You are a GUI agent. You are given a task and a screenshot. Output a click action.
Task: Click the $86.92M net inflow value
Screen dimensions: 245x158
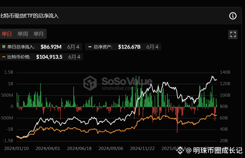pyautogui.click(x=51, y=47)
